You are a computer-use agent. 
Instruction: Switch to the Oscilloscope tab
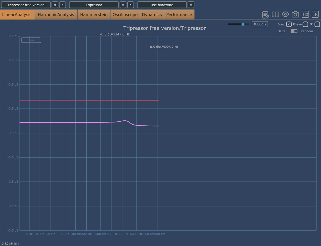(125, 15)
